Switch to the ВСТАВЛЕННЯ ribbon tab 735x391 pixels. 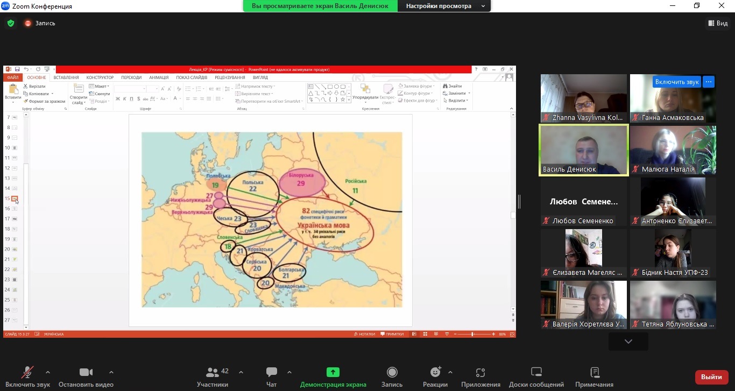pyautogui.click(x=66, y=77)
